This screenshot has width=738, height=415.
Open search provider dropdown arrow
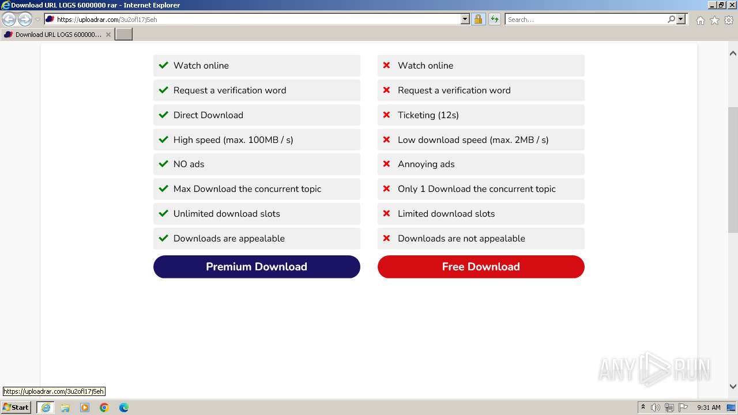tap(681, 20)
